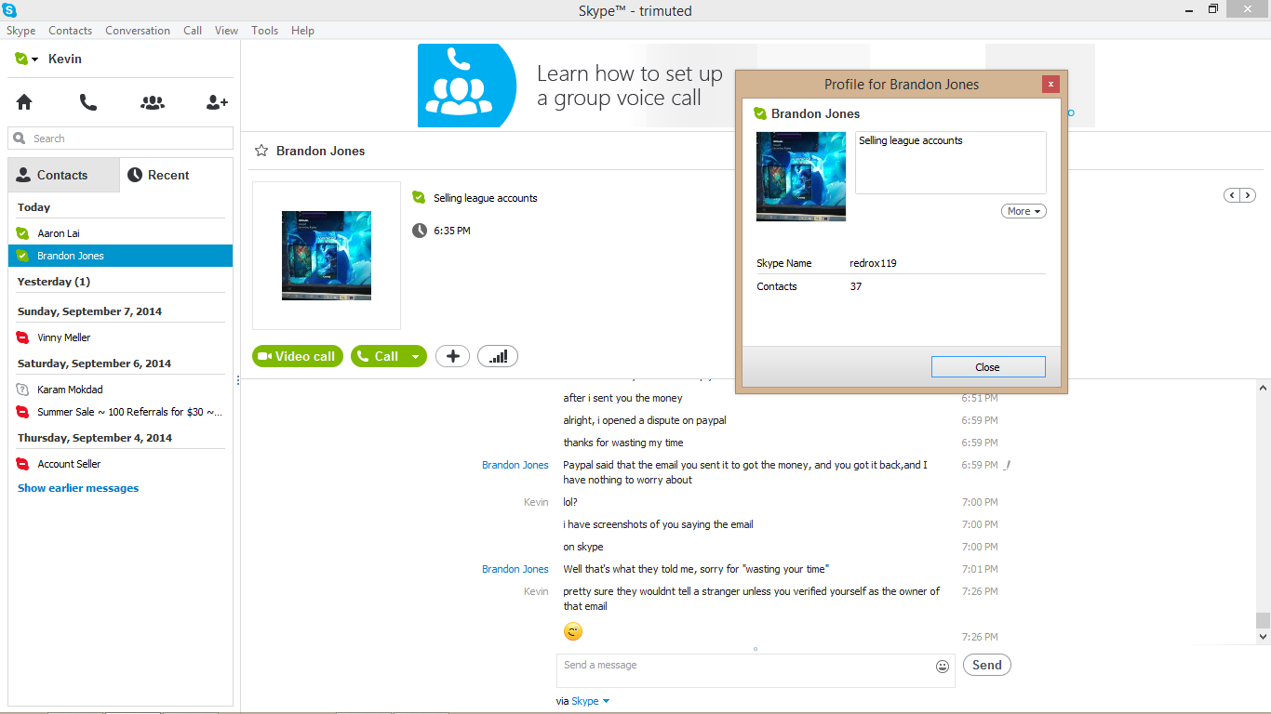Click status icon beside Selling league accounts
The width and height of the screenshot is (1271, 714).
419,197
